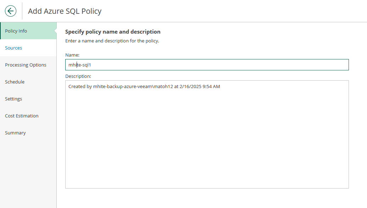
Task: Switch to the Schedule step
Action: (x=15, y=82)
